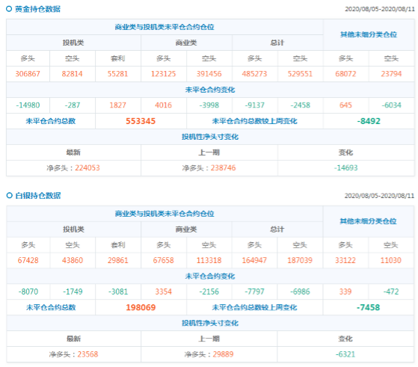The height and width of the screenshot is (367, 418).
Task: Click silver weekly change value -7458
Action: [x=368, y=307]
